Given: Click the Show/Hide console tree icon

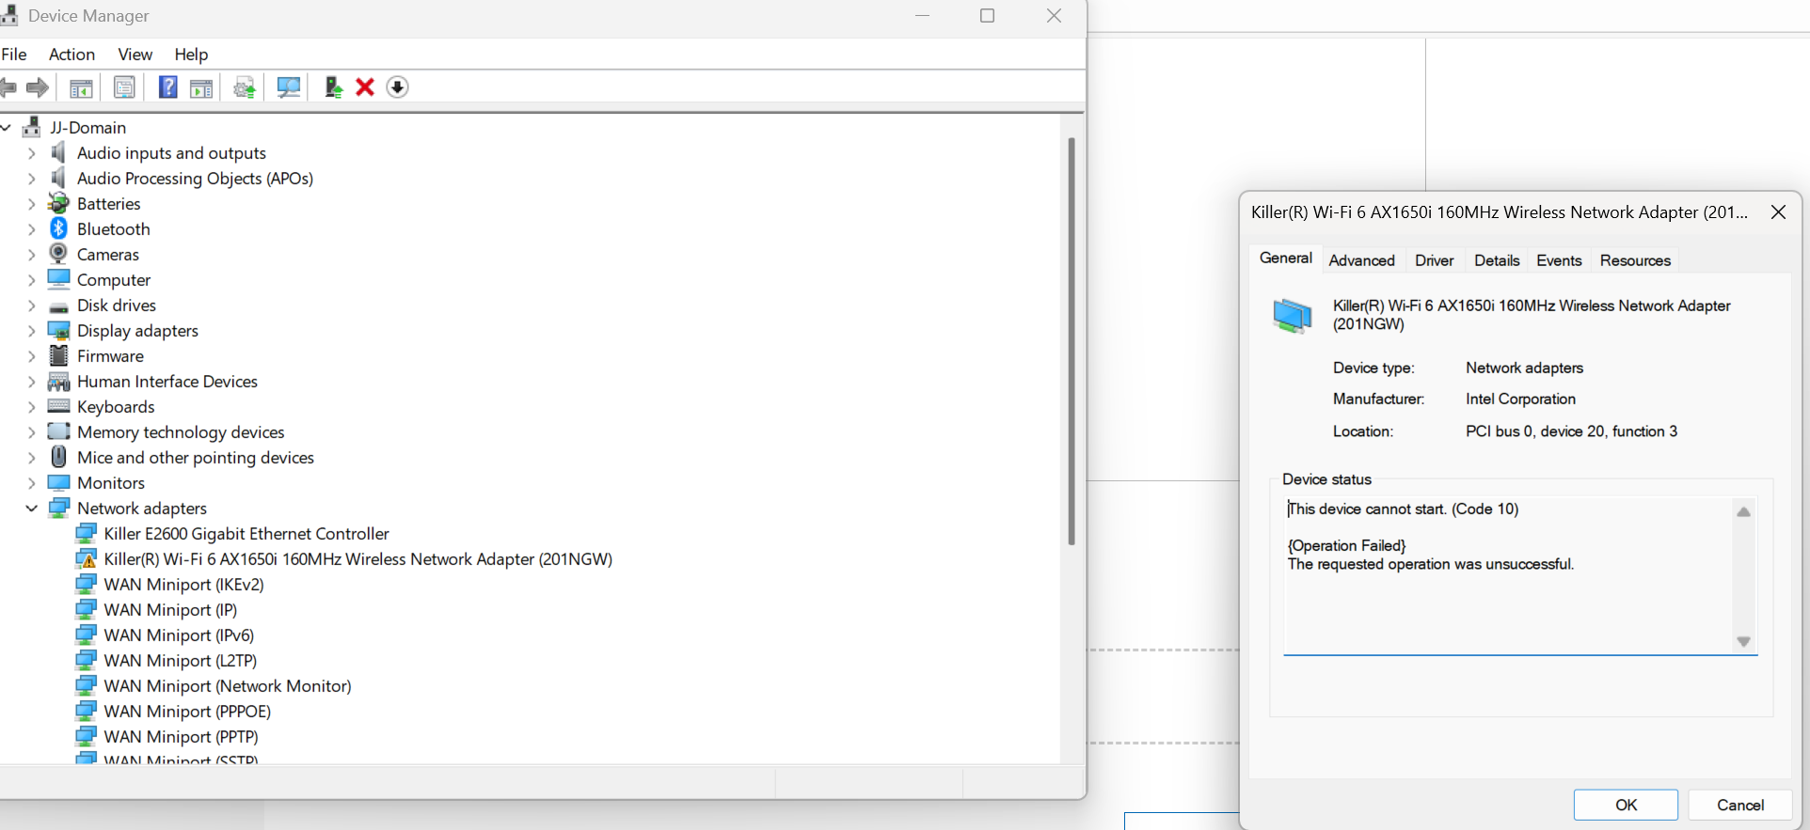Looking at the screenshot, I should tap(81, 87).
